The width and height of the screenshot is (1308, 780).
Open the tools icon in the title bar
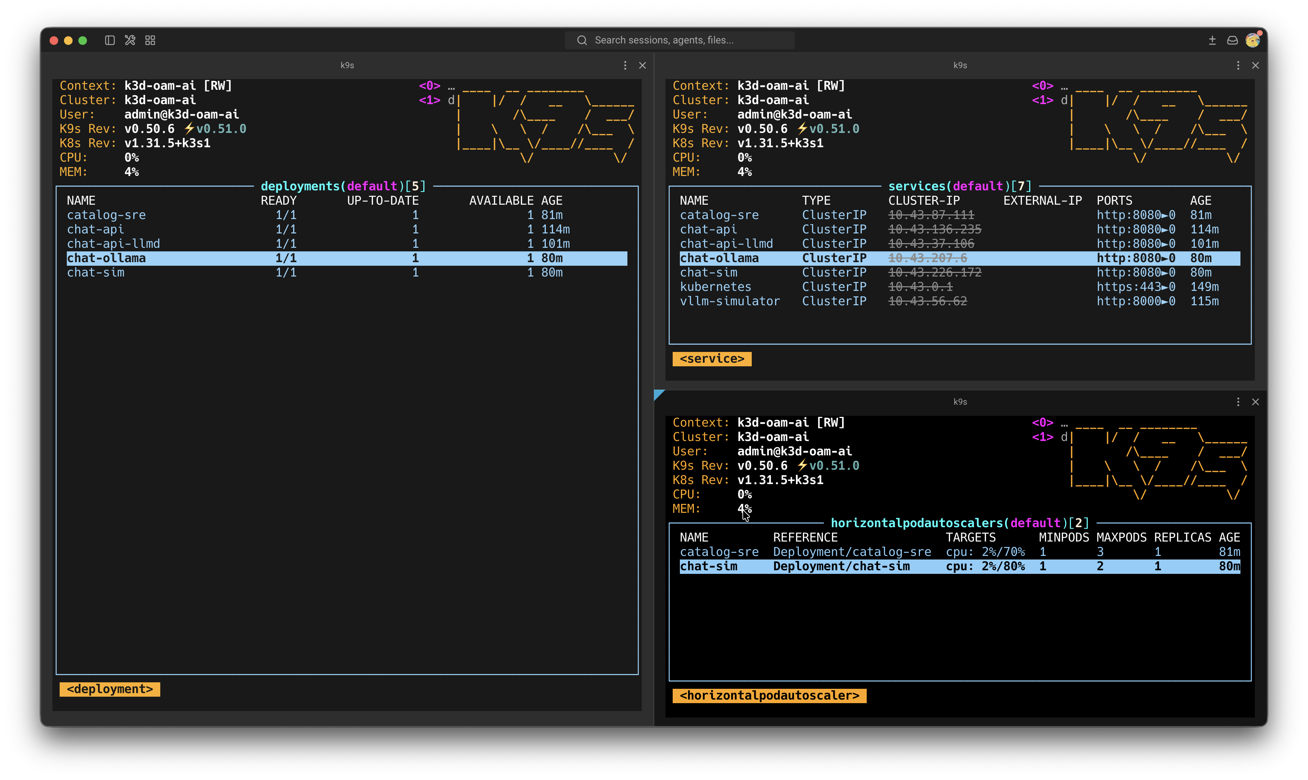[130, 41]
